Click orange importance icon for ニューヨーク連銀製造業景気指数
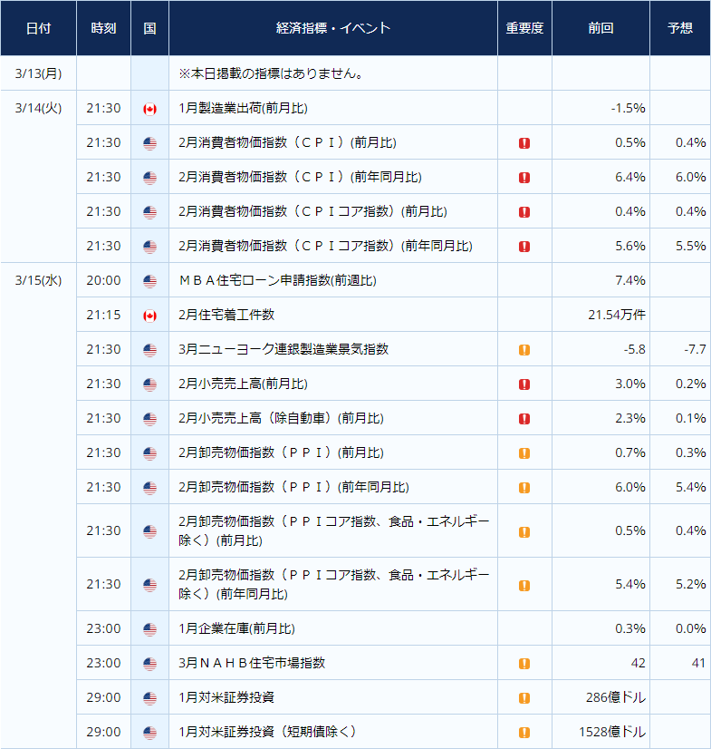This screenshot has width=711, height=749. [x=524, y=350]
